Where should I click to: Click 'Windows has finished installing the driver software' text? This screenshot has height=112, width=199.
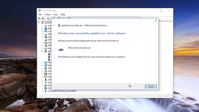coord(88,41)
